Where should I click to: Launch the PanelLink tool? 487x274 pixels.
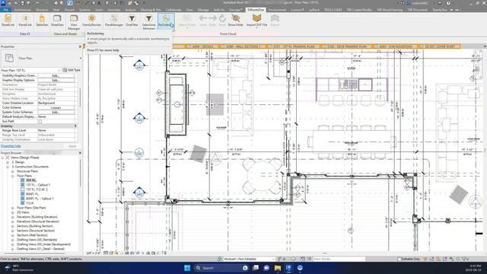(x=25, y=21)
